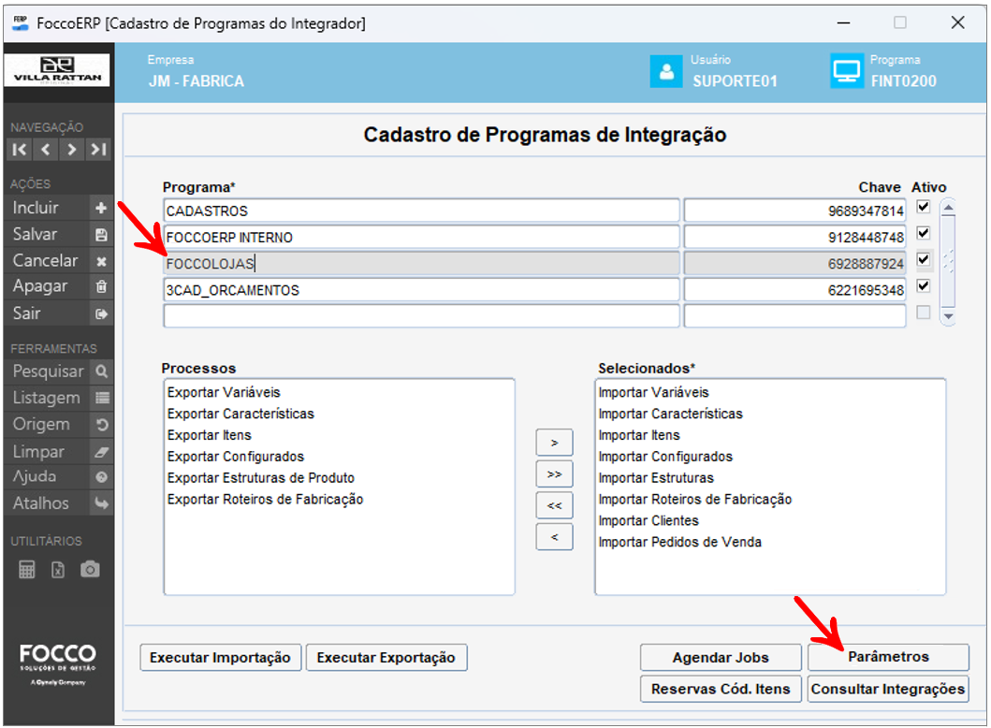Click the CADASTROS program name field
991x728 pixels.
(421, 211)
